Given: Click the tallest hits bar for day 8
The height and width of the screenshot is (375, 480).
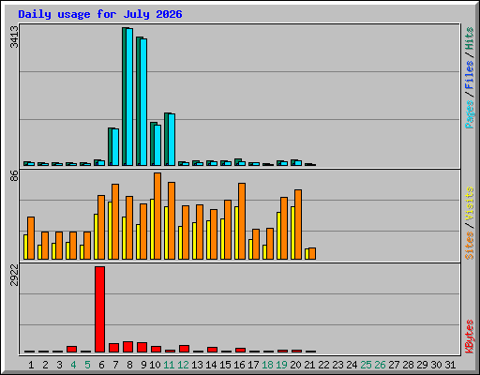Looking at the screenshot, I should coord(124,97).
